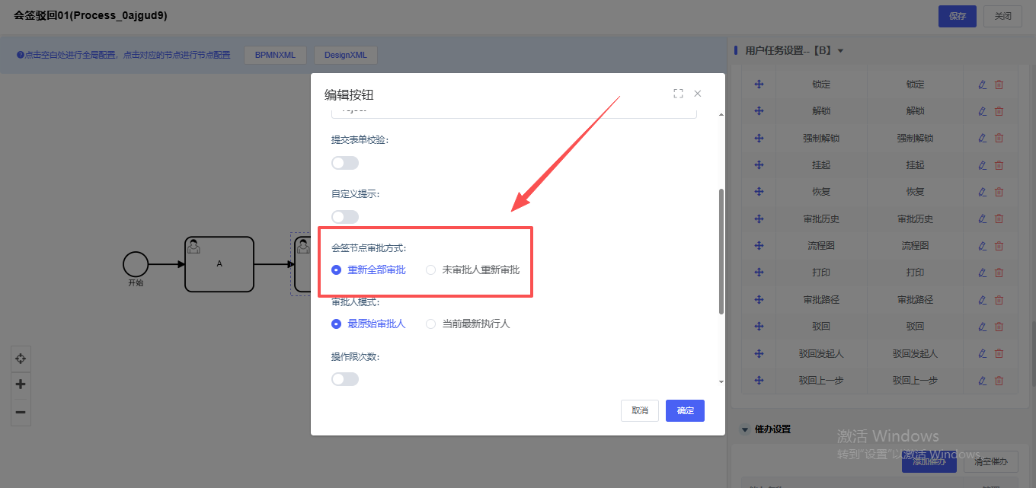The width and height of the screenshot is (1036, 488).
Task: Open the BPMNXML view
Action: 275,55
